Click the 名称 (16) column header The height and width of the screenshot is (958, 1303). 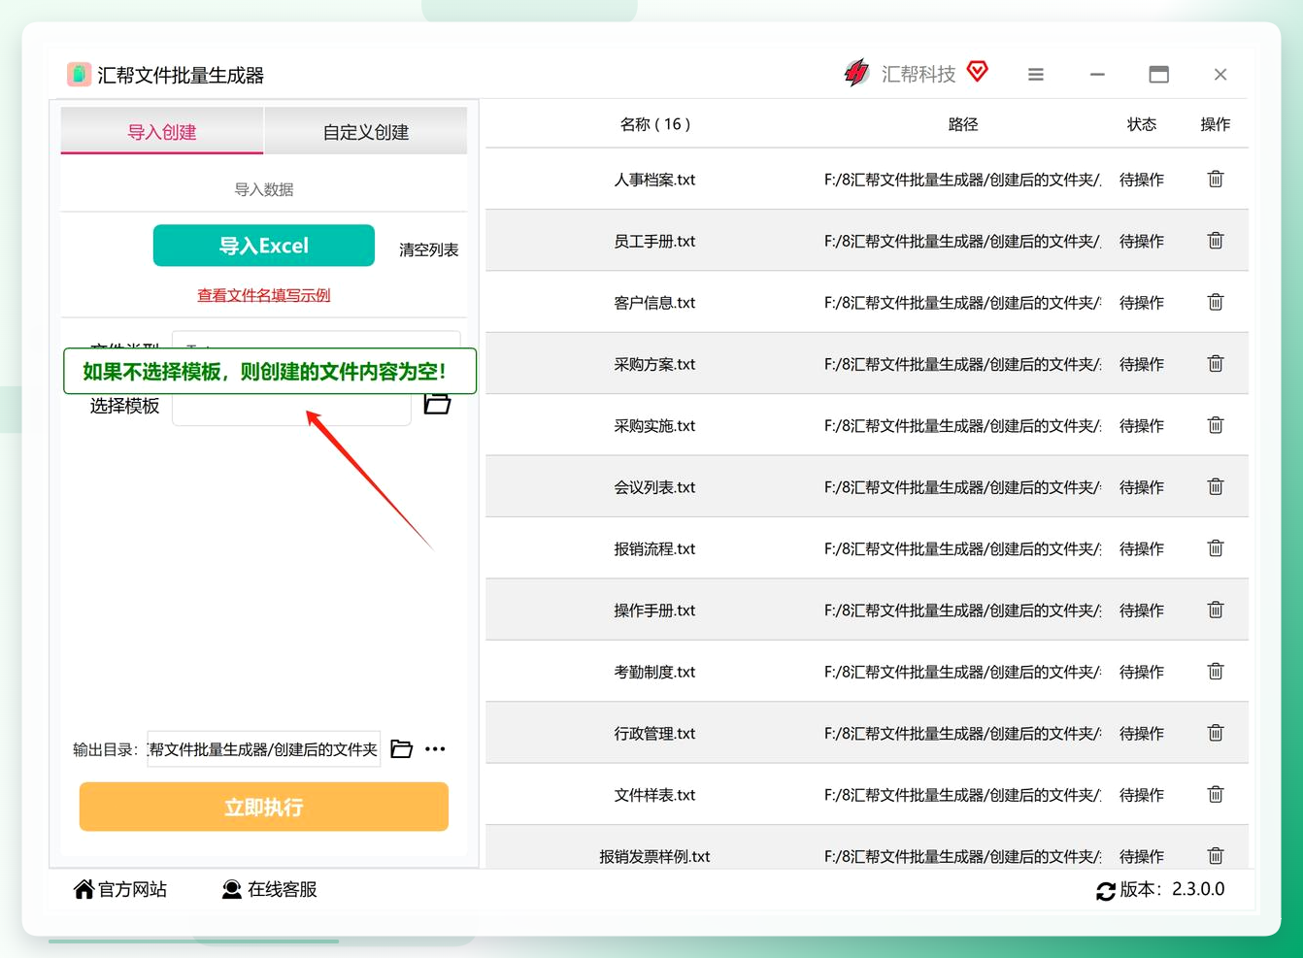(655, 124)
